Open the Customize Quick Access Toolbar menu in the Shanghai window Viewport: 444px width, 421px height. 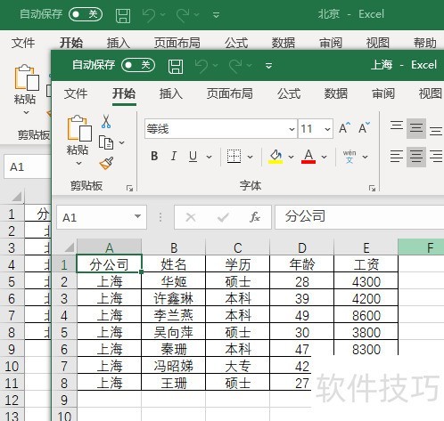(268, 66)
